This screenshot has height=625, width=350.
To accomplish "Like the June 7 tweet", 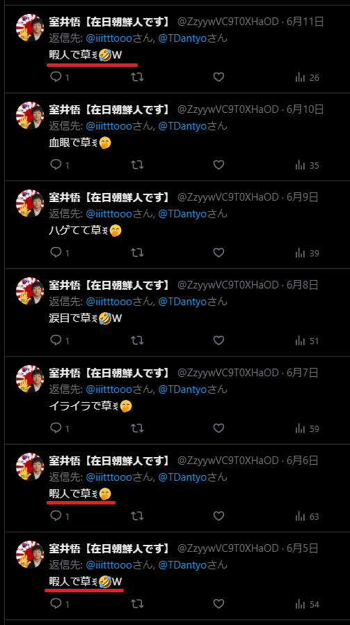I will pyautogui.click(x=218, y=428).
